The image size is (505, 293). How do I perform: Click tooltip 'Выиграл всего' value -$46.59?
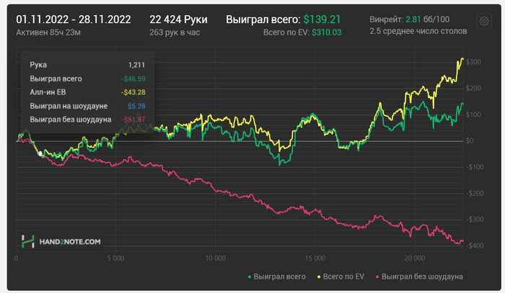(133, 78)
